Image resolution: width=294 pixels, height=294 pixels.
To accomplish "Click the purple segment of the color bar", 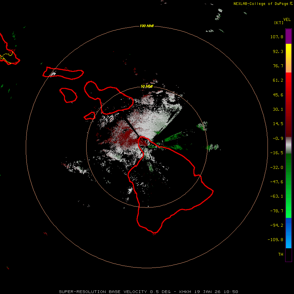I will coord(288,36).
